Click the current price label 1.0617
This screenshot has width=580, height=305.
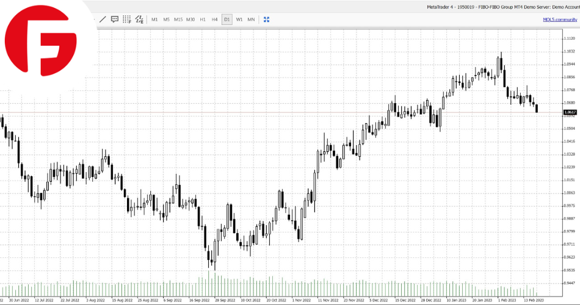pyautogui.click(x=570, y=112)
